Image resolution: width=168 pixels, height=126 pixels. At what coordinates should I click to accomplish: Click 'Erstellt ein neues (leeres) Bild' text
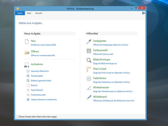pyautogui.click(x=43, y=45)
